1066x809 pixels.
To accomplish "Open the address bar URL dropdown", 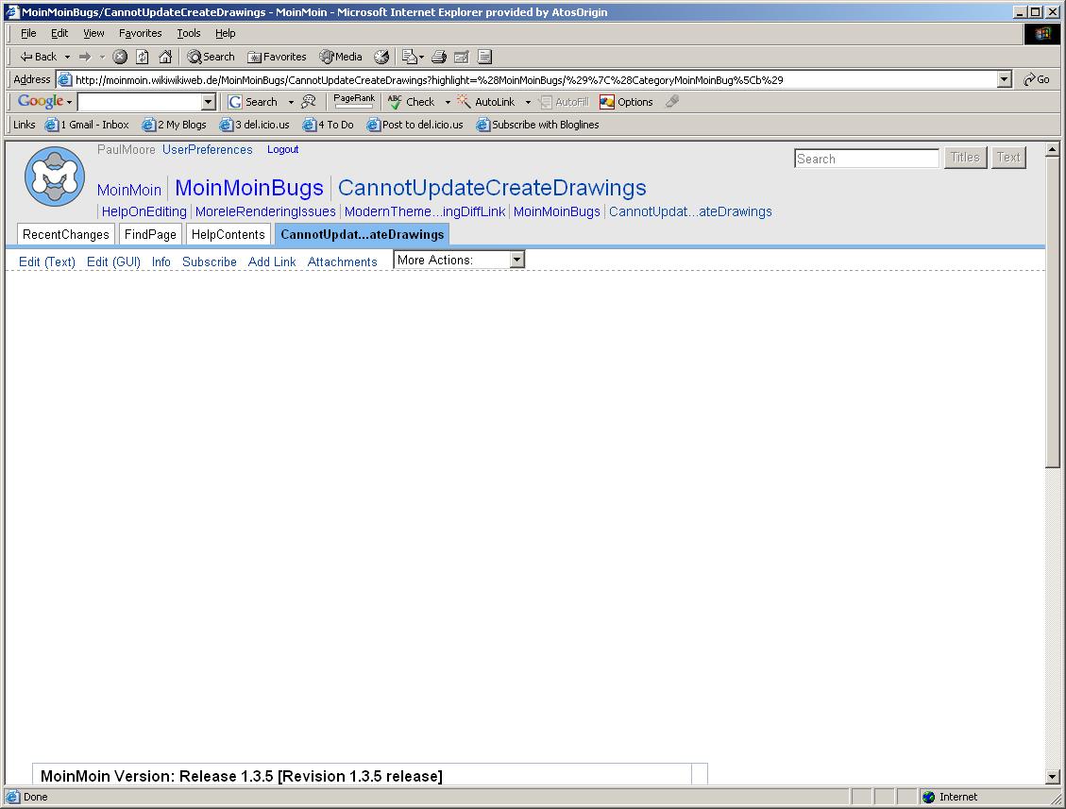I will [x=1005, y=79].
